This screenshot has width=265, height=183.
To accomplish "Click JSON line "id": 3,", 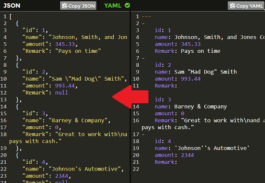I will [35, 113].
